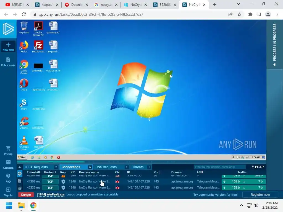Select the watchother.rtf document icon
Viewport: 283px width, 212px height.
pos(53,66)
